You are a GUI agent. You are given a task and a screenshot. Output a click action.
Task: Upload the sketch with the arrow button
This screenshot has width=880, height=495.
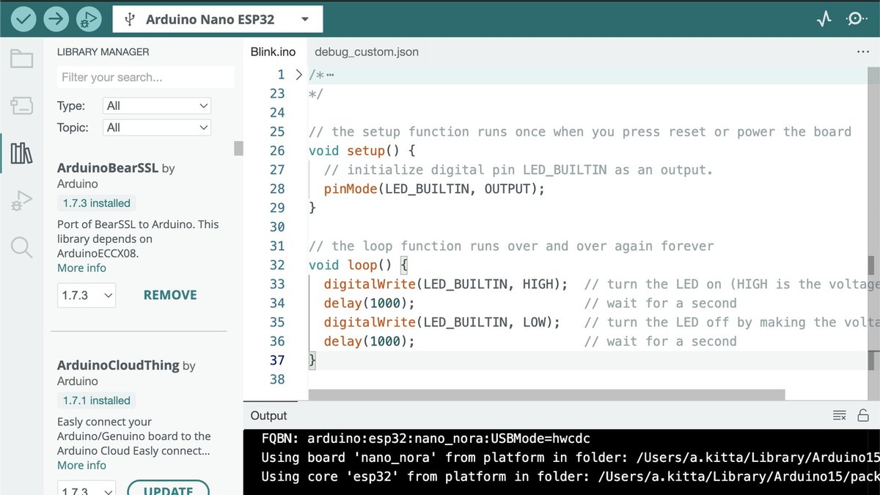56,19
